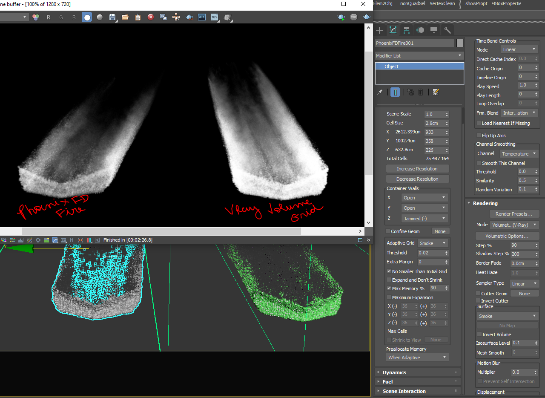Stop rendering with the STOP icon
The height and width of the screenshot is (398, 545).
354,17
